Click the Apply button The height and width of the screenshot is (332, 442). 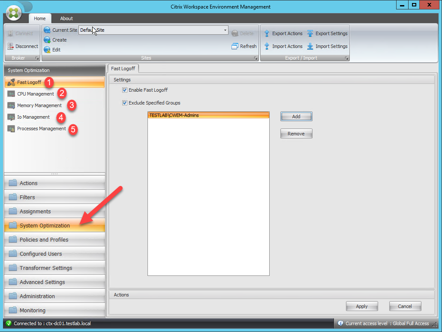click(362, 306)
